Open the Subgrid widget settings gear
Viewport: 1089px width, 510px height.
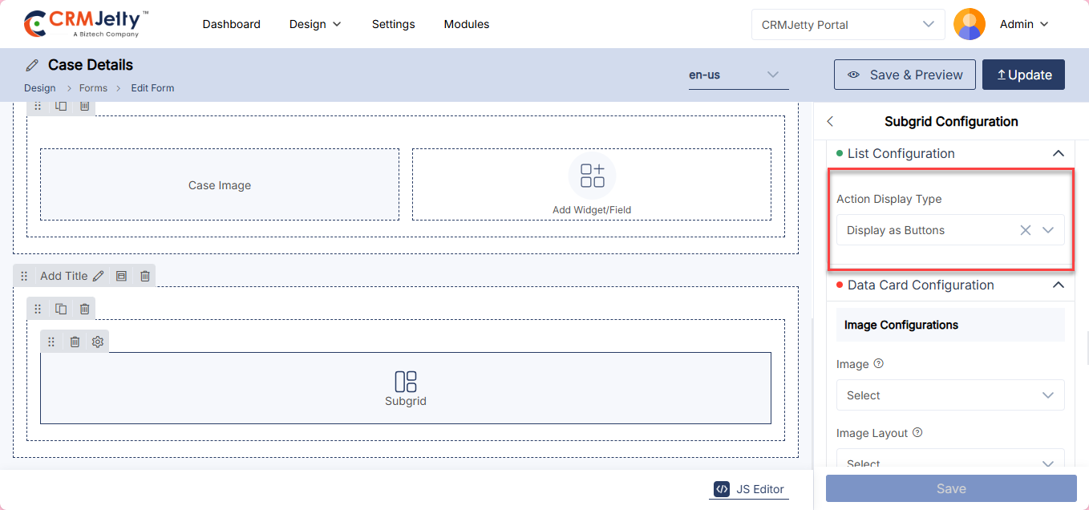[x=98, y=342]
